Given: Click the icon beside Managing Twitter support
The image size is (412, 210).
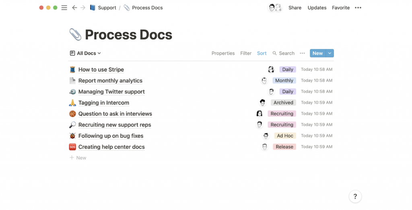Looking at the screenshot, I should [72, 91].
